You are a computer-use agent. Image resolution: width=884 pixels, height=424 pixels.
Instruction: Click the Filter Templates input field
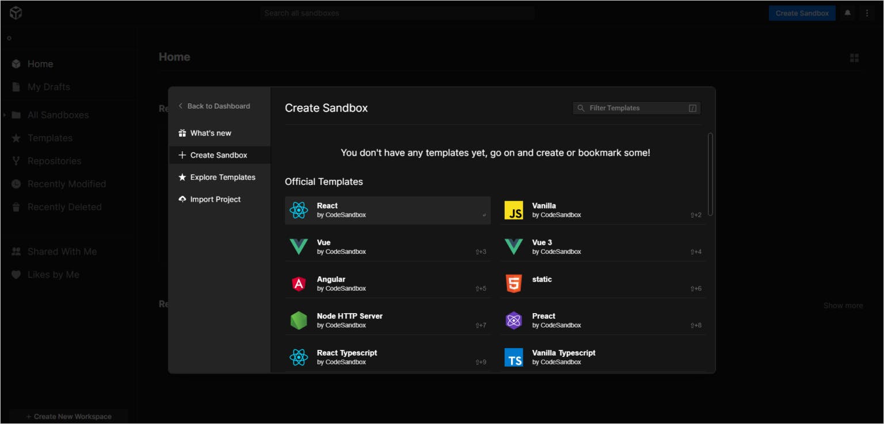pyautogui.click(x=637, y=108)
